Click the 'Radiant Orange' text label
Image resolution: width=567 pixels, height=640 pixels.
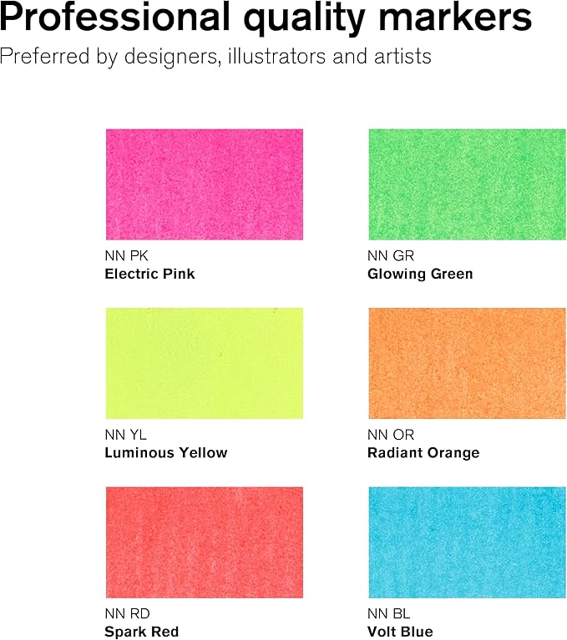(x=423, y=452)
